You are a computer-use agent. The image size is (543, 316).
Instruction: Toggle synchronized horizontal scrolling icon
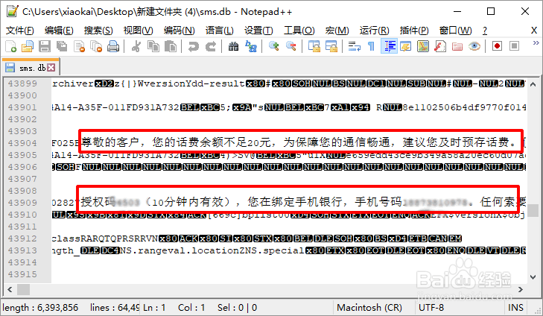tap(331, 46)
